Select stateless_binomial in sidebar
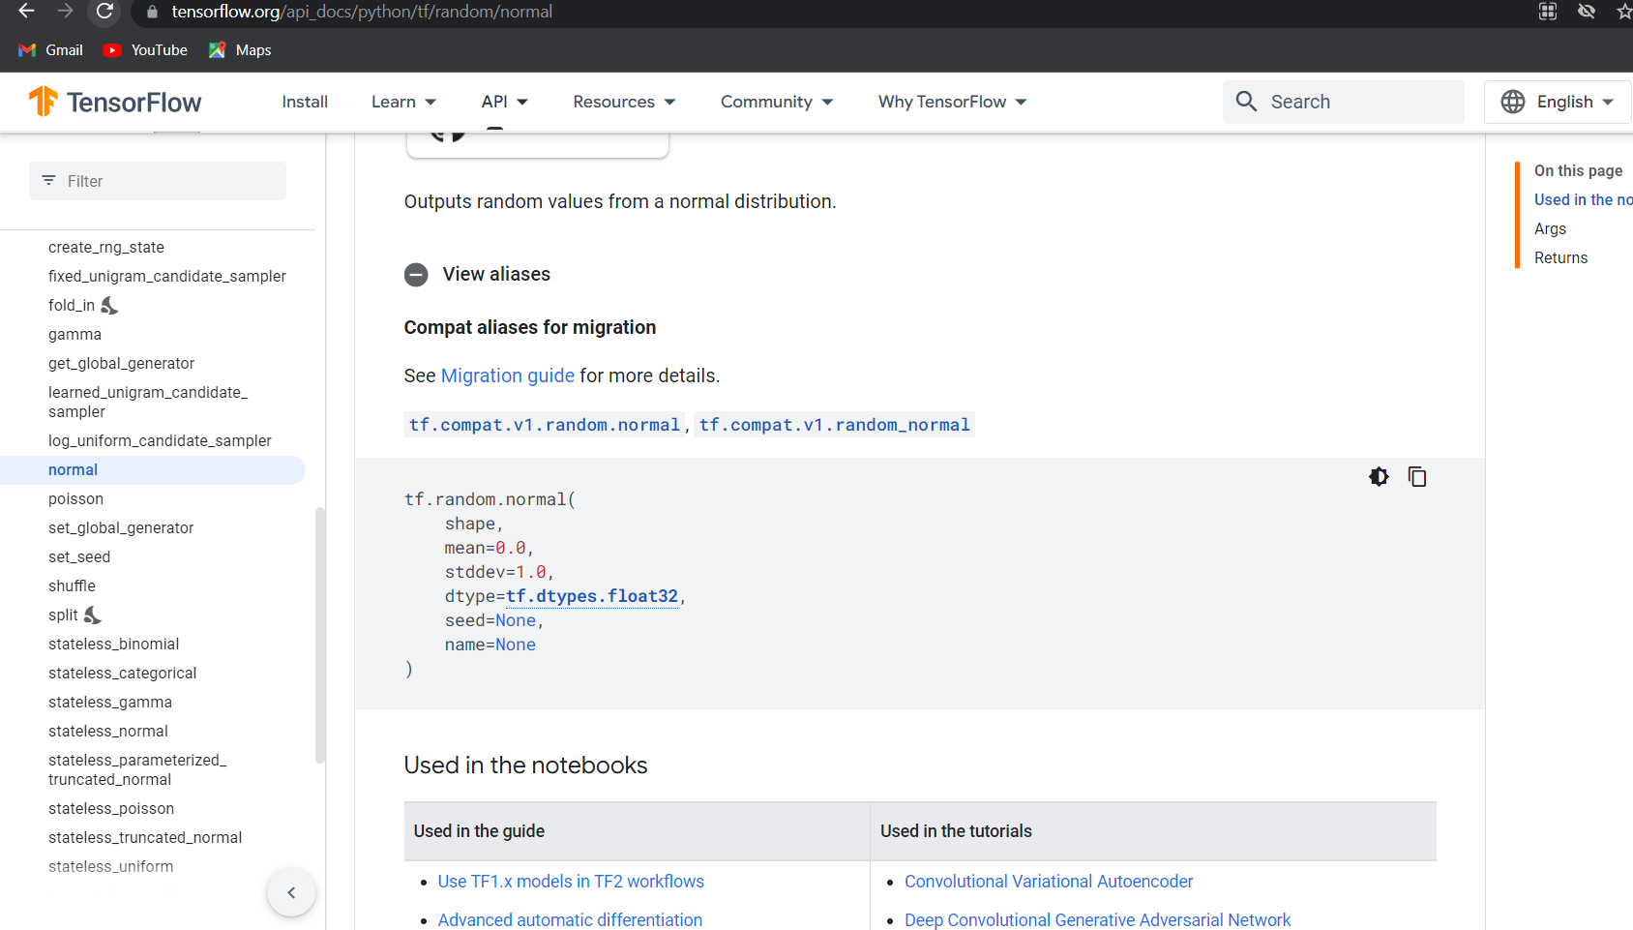The height and width of the screenshot is (930, 1633). point(113,645)
